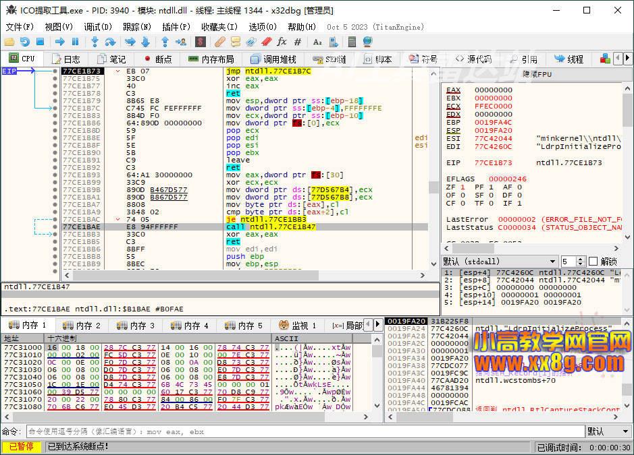Click the 地址 column header in dump

tap(24, 338)
